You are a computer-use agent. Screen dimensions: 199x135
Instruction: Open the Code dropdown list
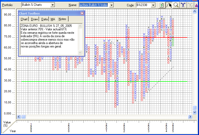[153, 5]
